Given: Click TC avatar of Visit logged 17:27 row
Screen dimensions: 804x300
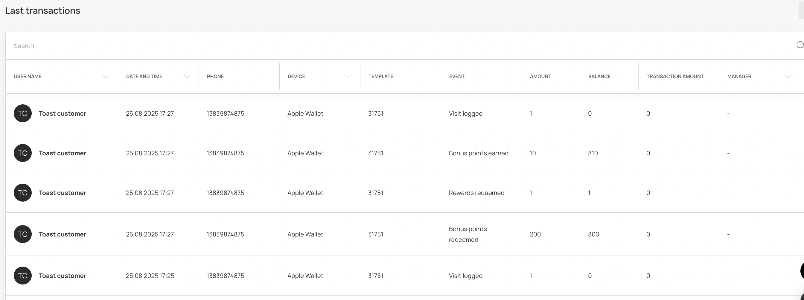Looking at the screenshot, I should pyautogui.click(x=22, y=113).
